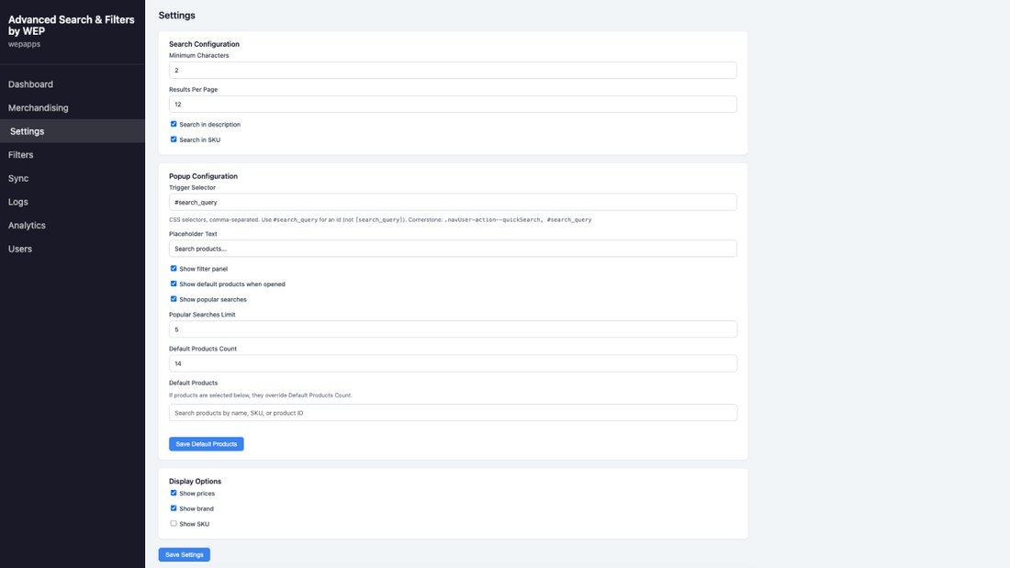Click the Results Per Page input
Image resolution: width=1010 pixels, height=568 pixels.
(453, 105)
